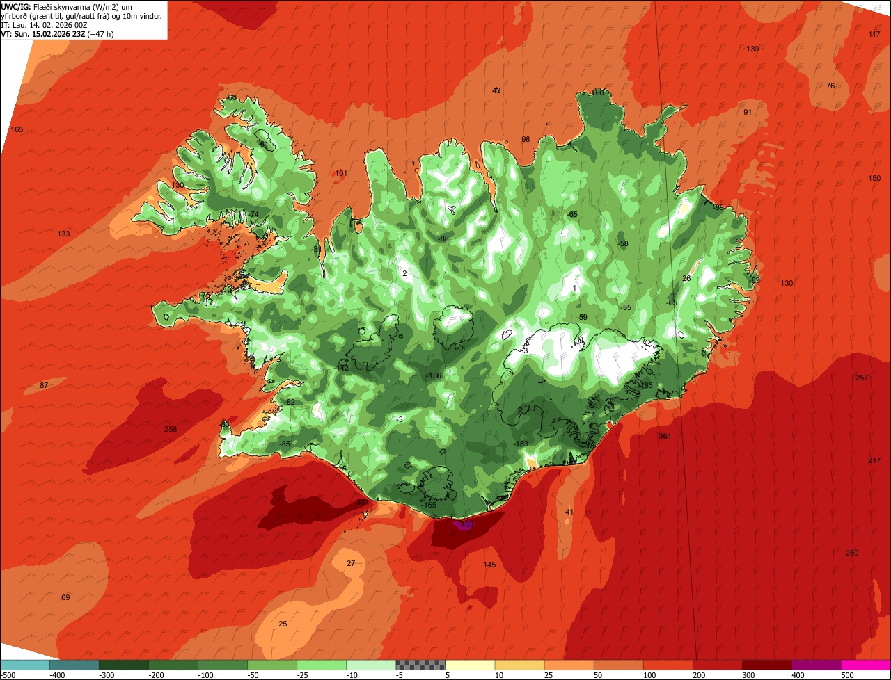Pick the 400 to 500 purple legend swatch
Screen dimensions: 891x680
coord(816,665)
